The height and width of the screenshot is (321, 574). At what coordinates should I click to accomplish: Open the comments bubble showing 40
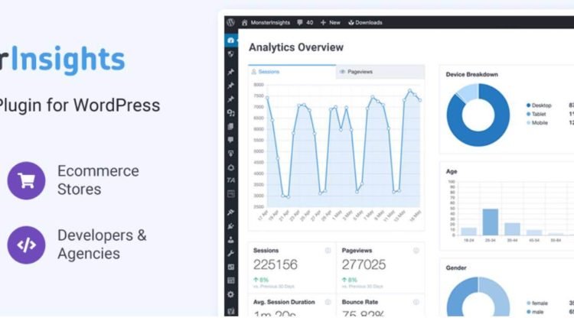305,22
